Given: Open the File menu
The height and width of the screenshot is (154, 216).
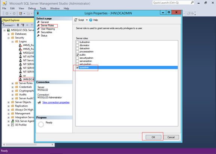Looking at the screenshot, I should click(x=4, y=8).
